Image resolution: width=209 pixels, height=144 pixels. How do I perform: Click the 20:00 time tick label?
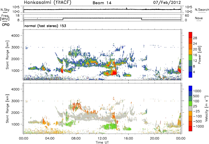tap(154, 139)
